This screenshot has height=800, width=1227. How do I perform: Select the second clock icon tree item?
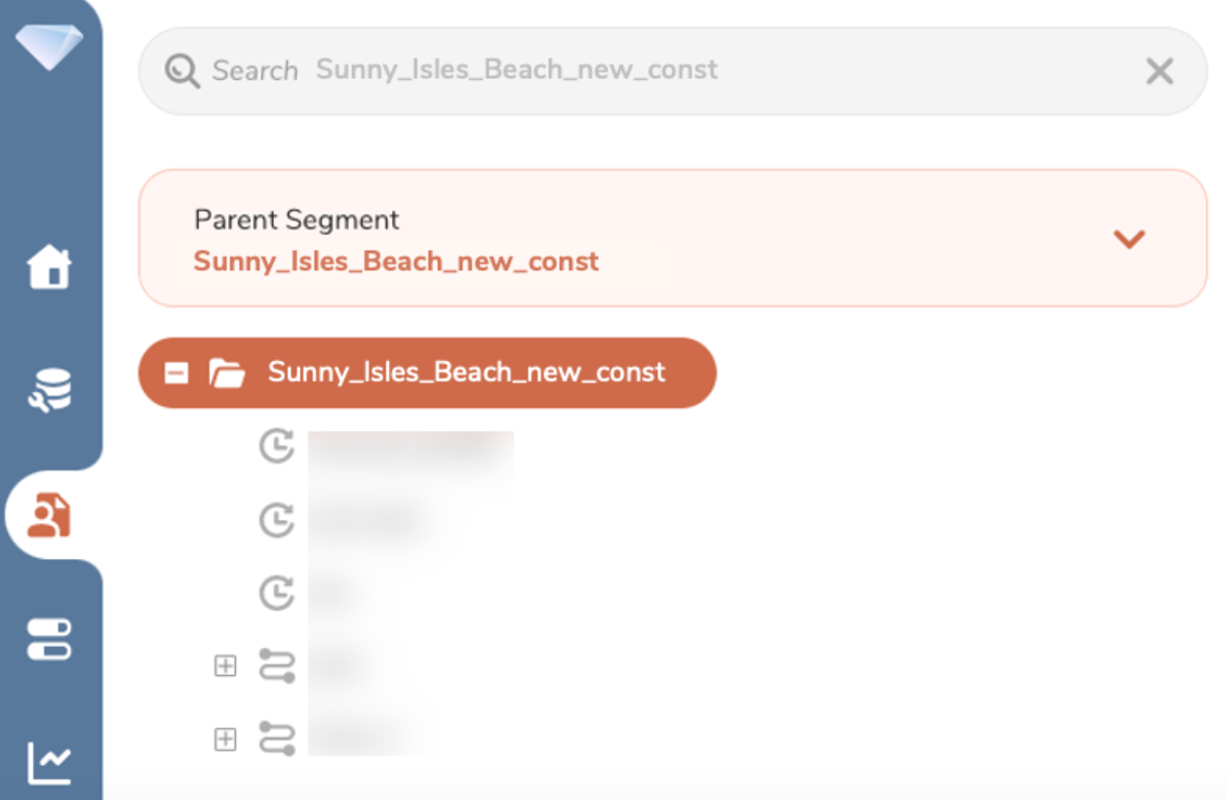point(277,520)
